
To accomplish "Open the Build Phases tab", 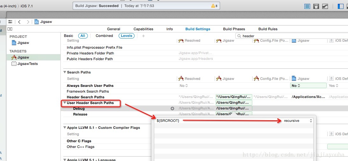I will (x=234, y=29).
